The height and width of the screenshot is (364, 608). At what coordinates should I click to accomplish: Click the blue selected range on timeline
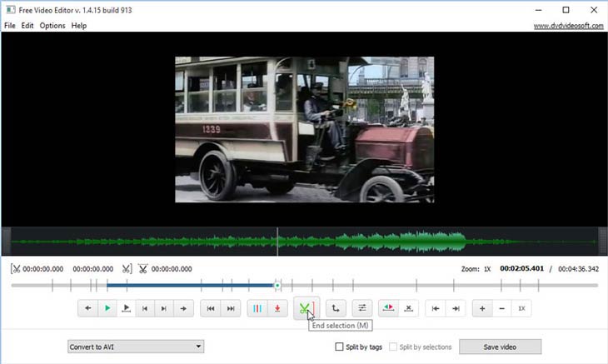pos(190,286)
